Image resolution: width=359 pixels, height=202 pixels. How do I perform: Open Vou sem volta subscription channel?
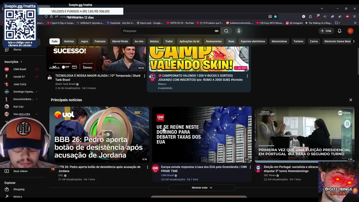(21, 114)
